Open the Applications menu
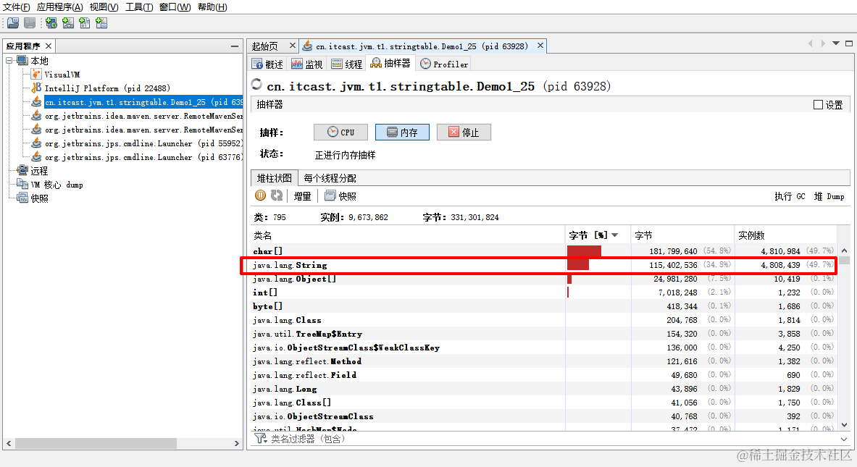The width and height of the screenshot is (857, 467). pyautogui.click(x=59, y=7)
